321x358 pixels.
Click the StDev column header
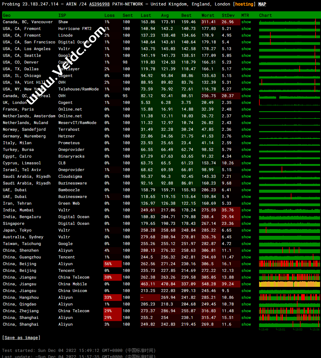coord(228,15)
